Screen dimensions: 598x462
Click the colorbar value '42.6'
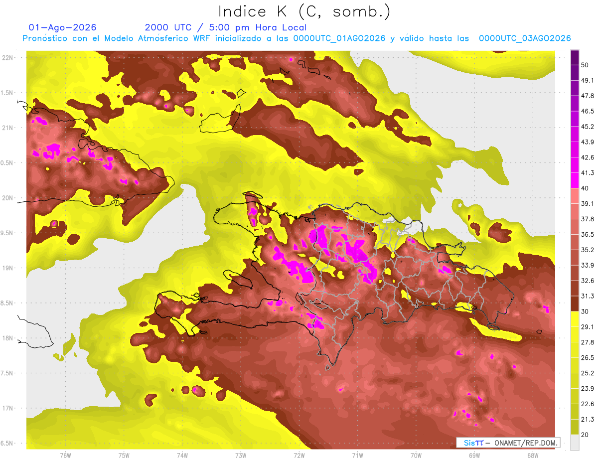[x=587, y=157]
